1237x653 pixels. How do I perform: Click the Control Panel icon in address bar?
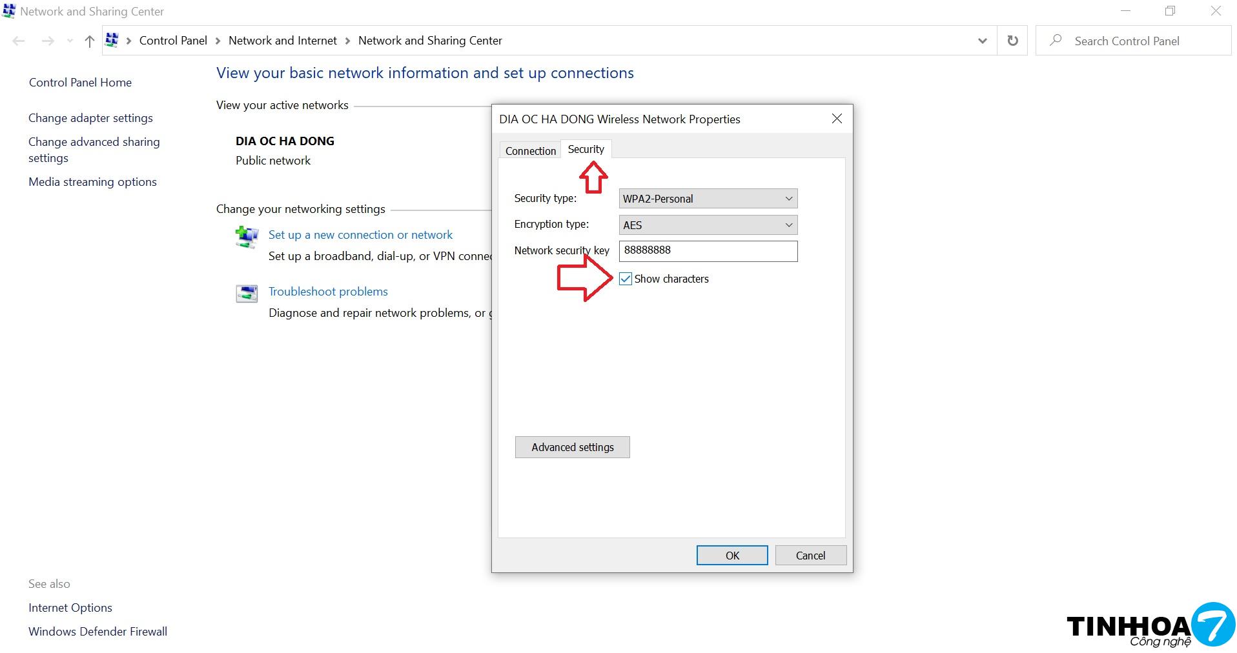point(112,41)
